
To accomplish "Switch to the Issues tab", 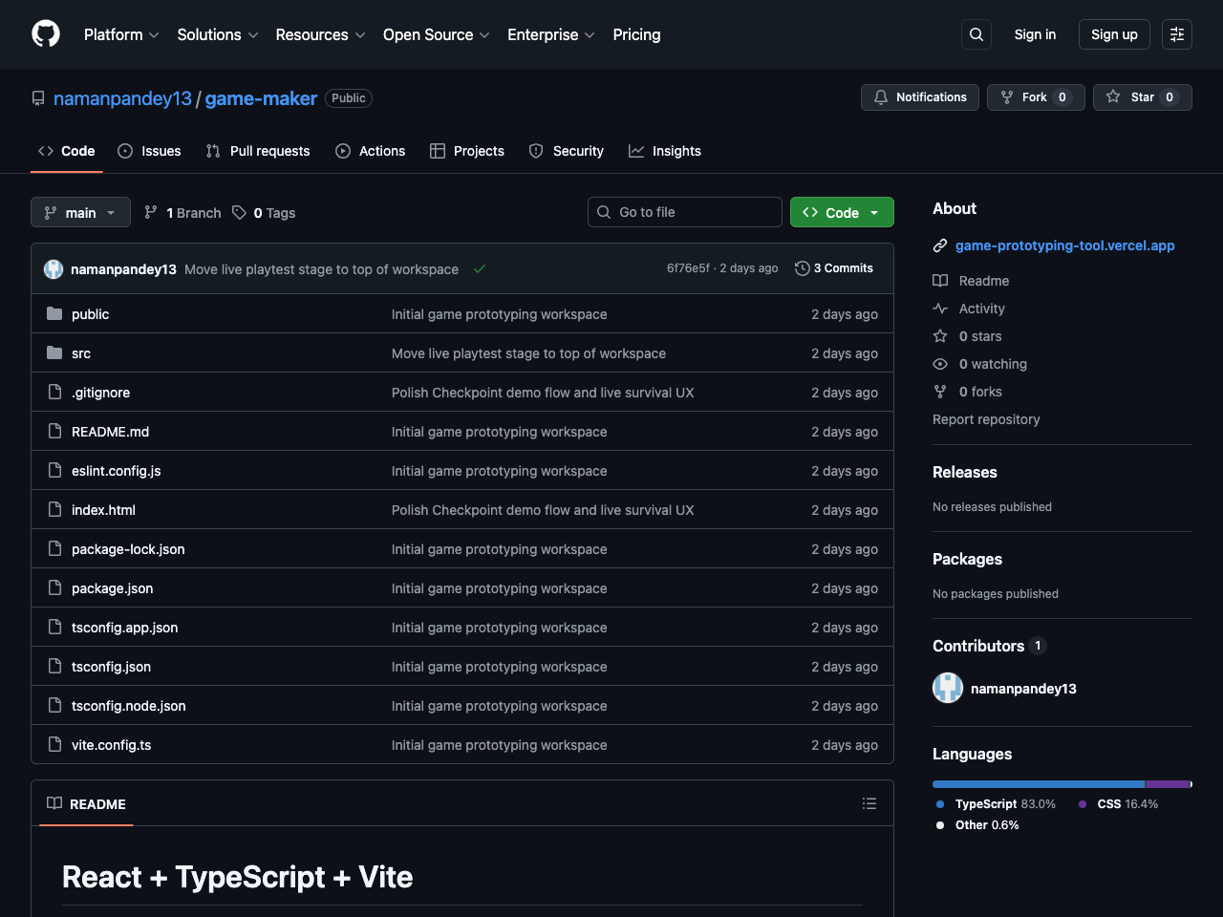I will (x=149, y=151).
